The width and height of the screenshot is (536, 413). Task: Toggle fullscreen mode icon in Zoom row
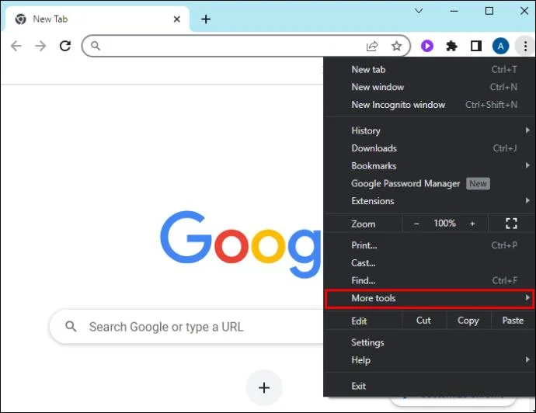511,224
